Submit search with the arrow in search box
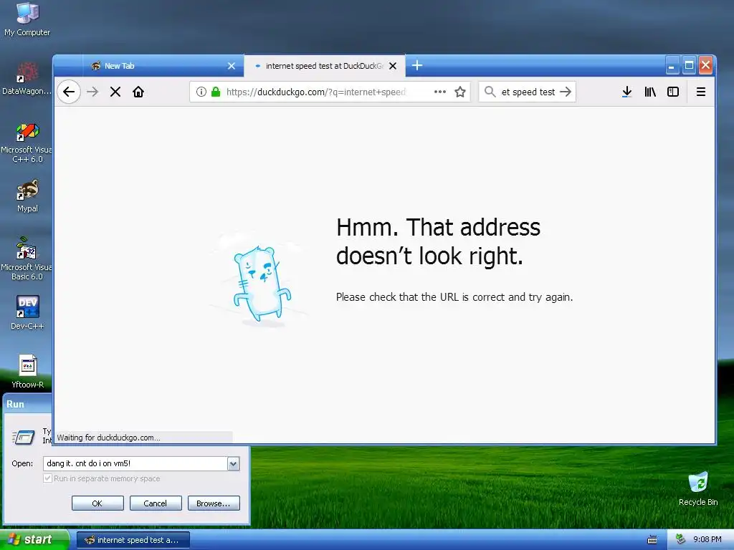Image resolution: width=734 pixels, height=550 pixels. click(x=566, y=92)
